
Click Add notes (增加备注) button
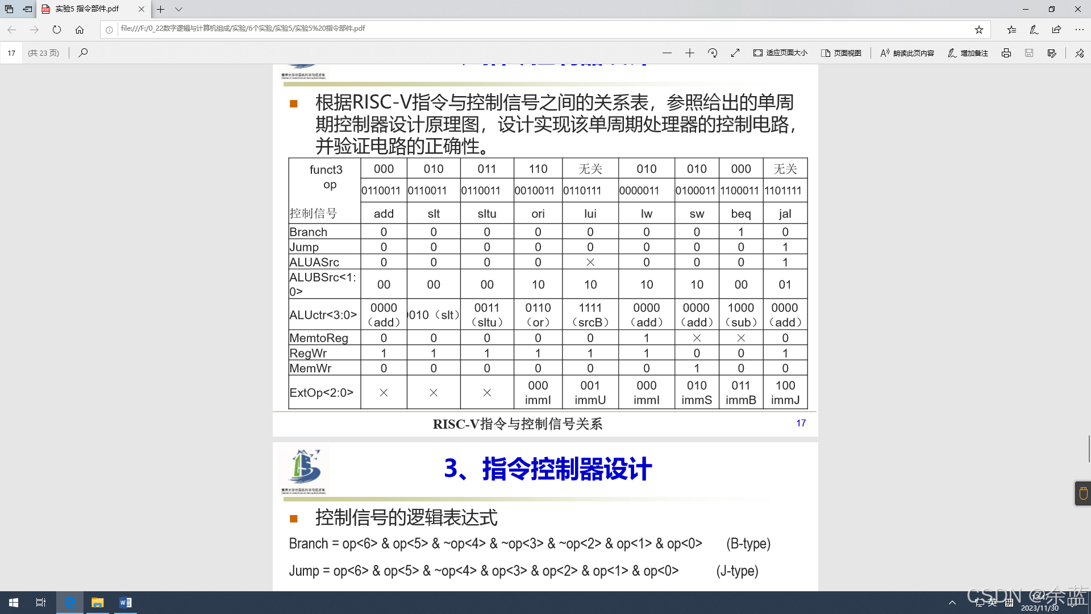pyautogui.click(x=968, y=53)
